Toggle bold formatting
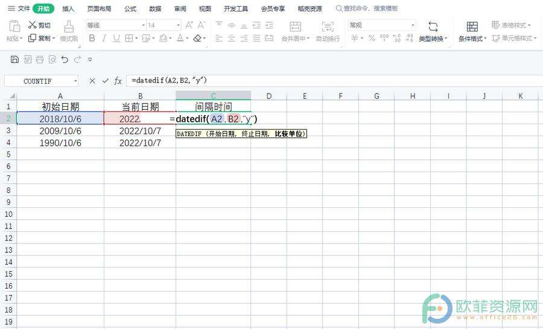Image resolution: width=543 pixels, height=329 pixels. [x=92, y=38]
